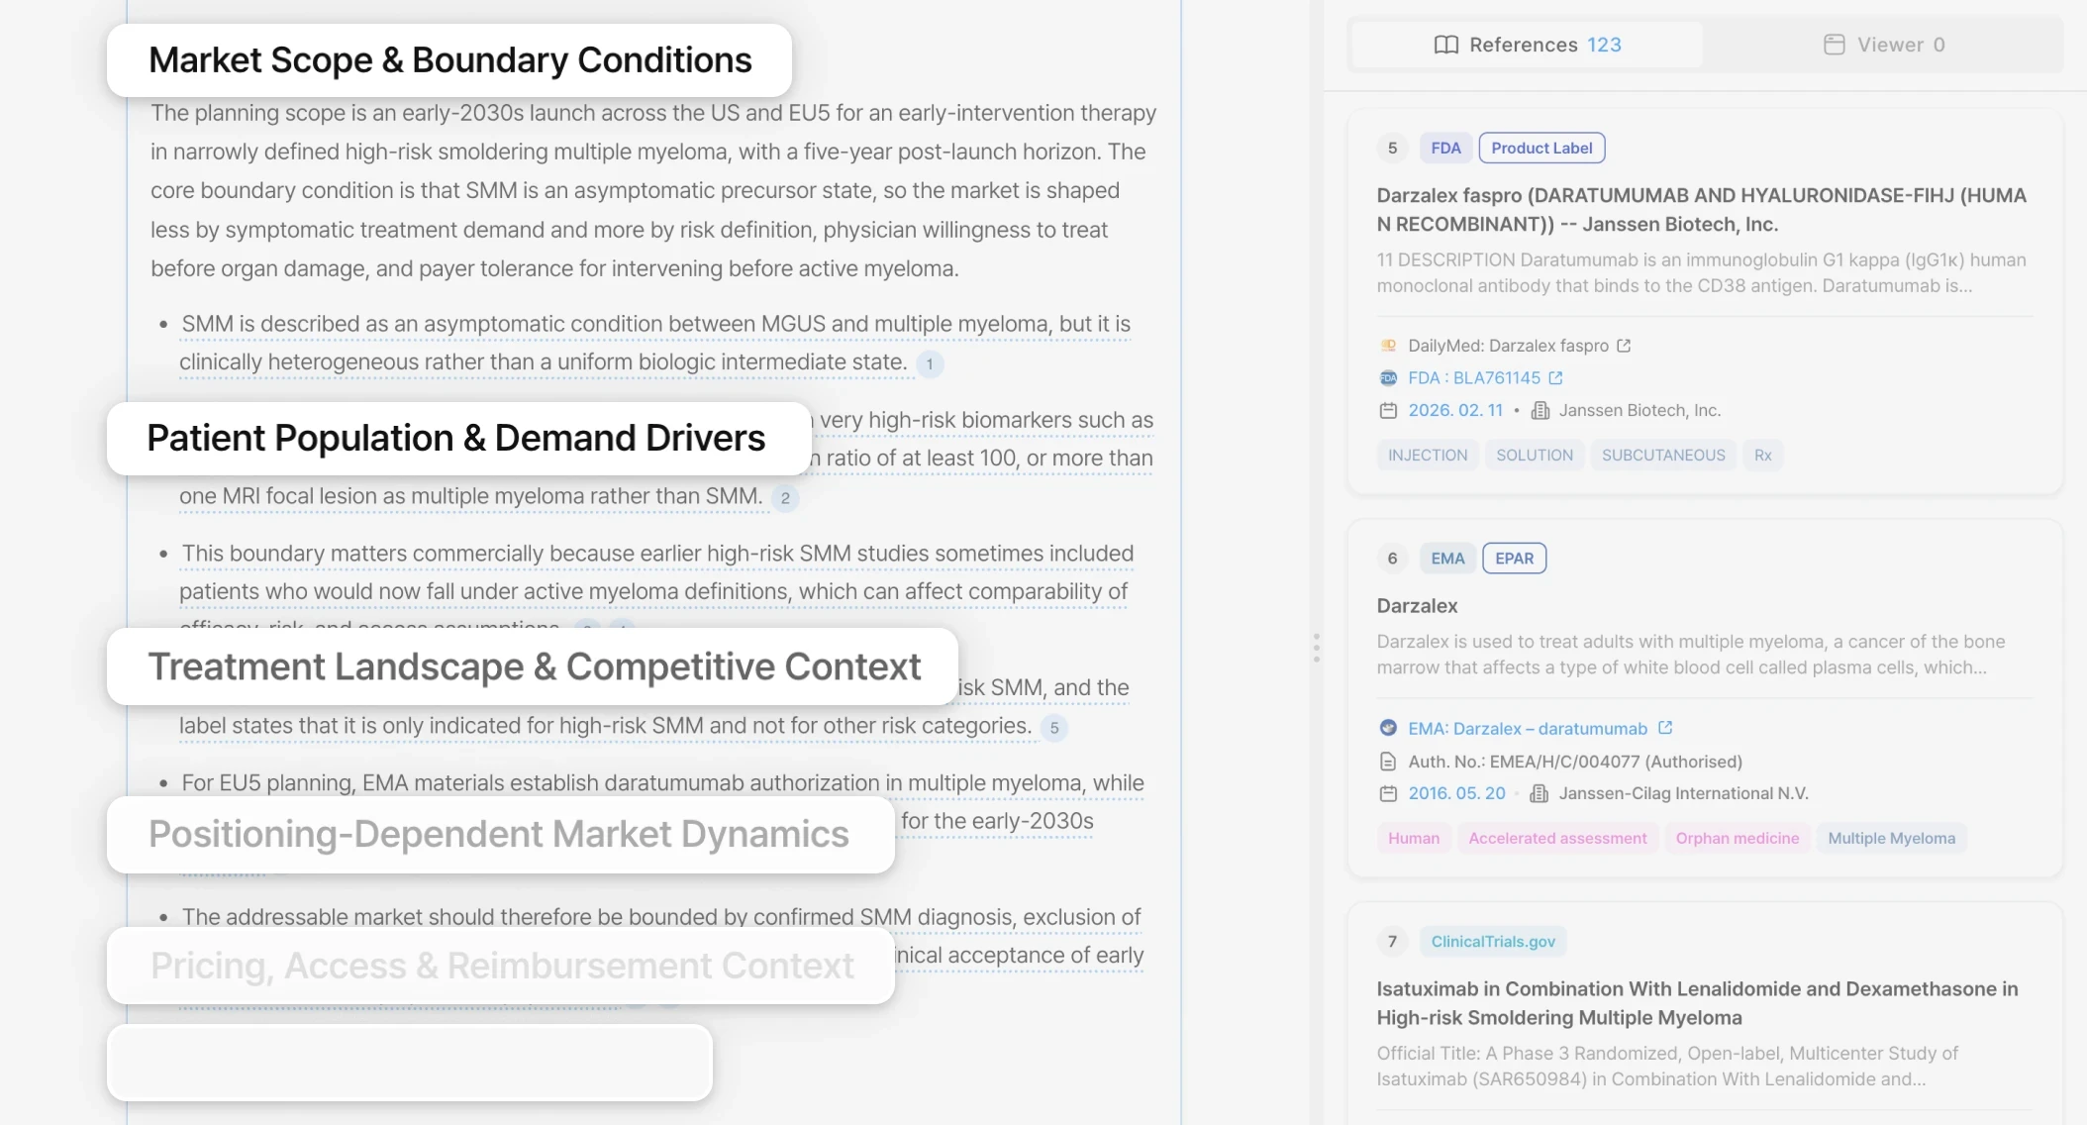The width and height of the screenshot is (2087, 1125).
Task: Open the FDA : BLA761145 link
Action: [x=1474, y=378]
